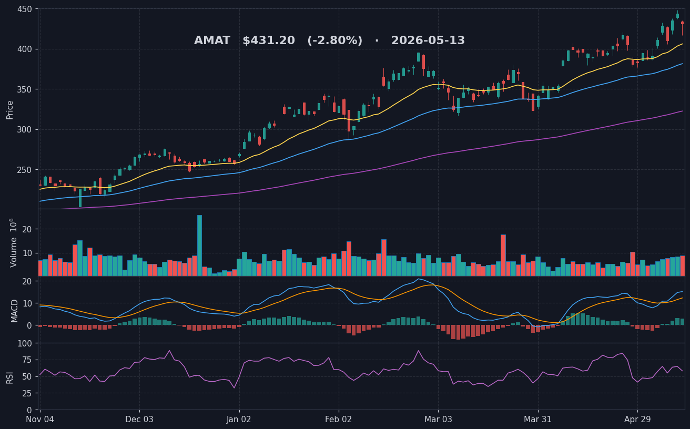690x429 pixels.
Task: Click the Nov 04 date label
Action: (40, 419)
